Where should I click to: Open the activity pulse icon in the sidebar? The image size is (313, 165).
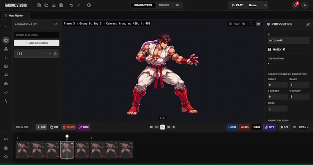(6, 101)
